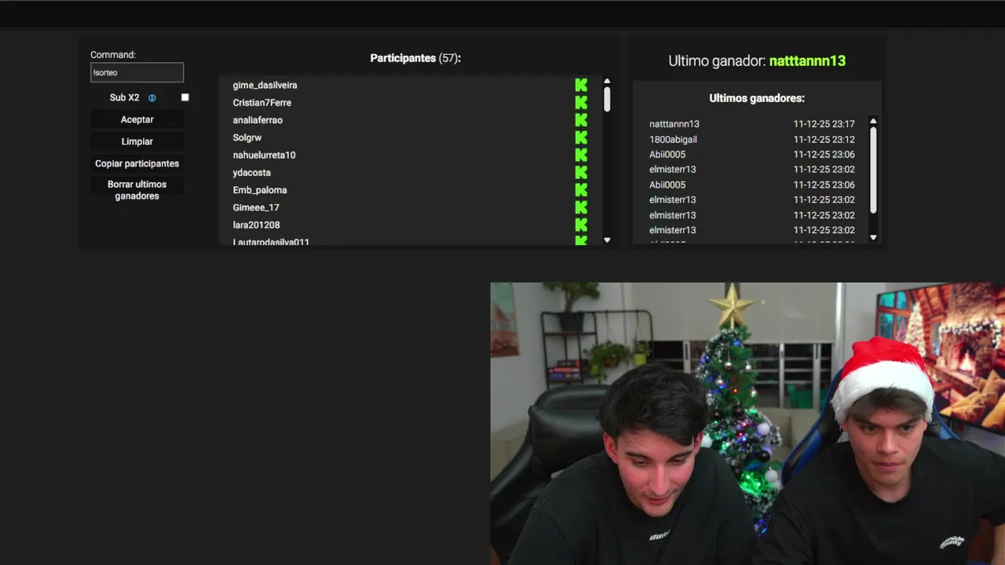Click Copiar participantes

coord(137,163)
